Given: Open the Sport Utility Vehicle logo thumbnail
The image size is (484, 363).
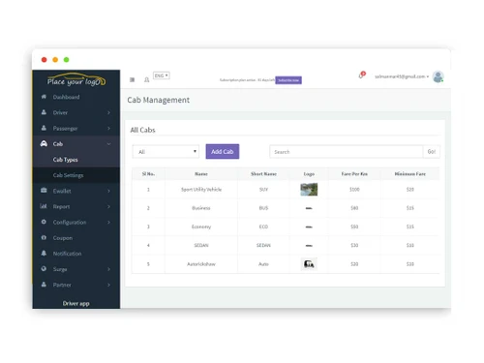Looking at the screenshot, I should coord(309,190).
